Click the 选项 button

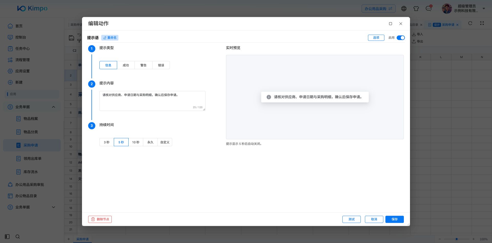point(376,38)
